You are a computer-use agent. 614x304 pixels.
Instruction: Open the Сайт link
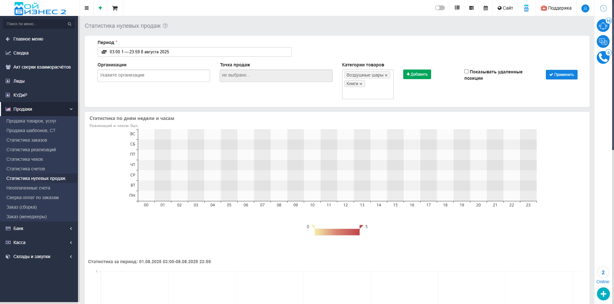click(x=505, y=8)
